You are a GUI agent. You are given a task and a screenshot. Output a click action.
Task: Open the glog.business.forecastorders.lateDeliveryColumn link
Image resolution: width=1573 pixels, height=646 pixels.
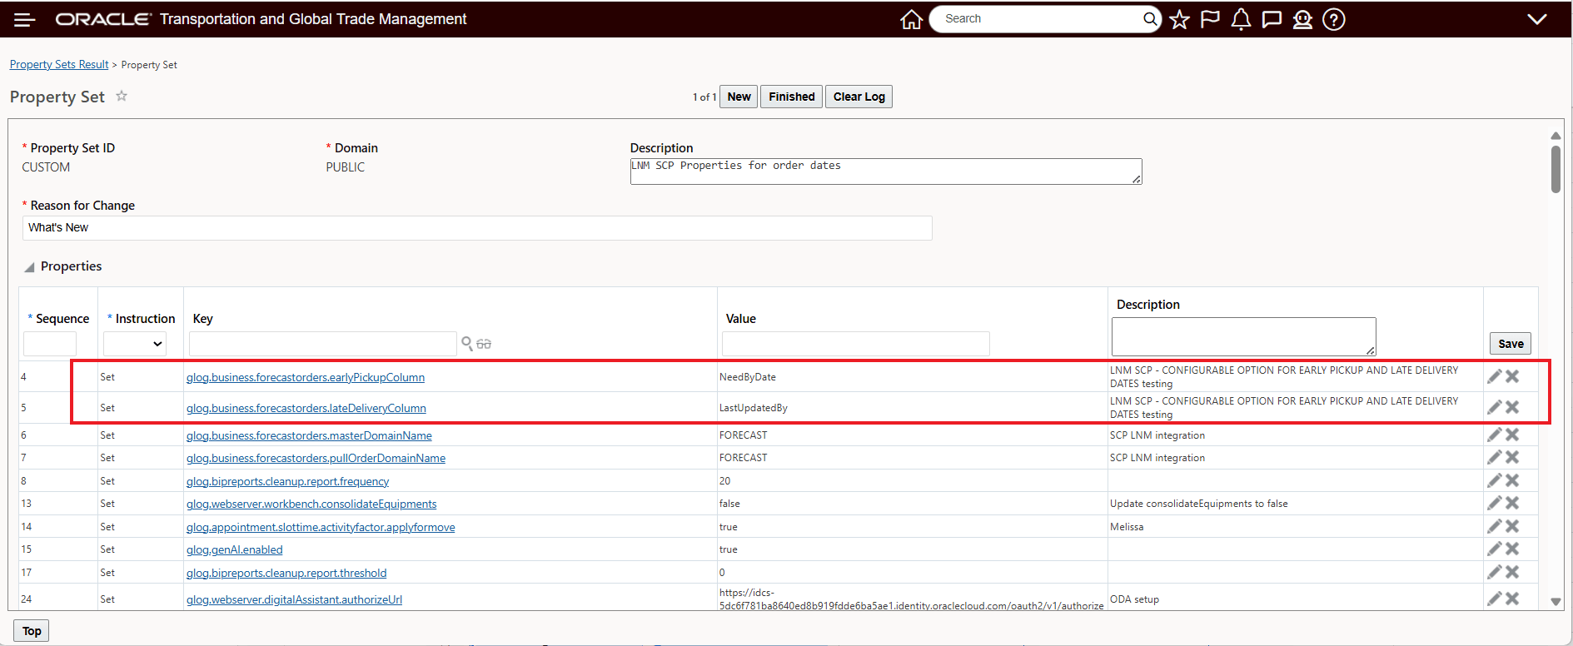[x=306, y=408]
